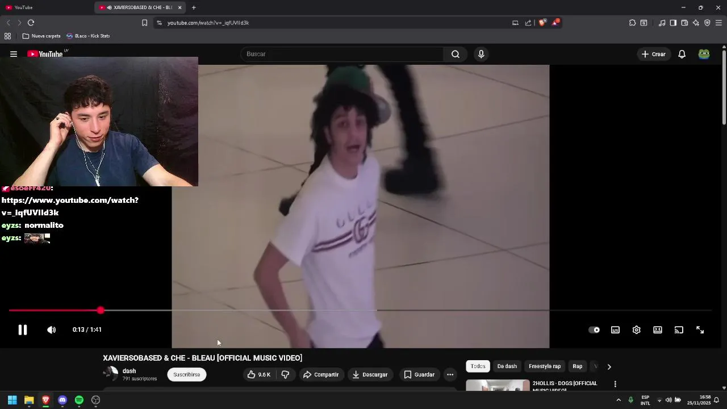
Task: Open the Brave Shields lion icon
Action: click(542, 23)
